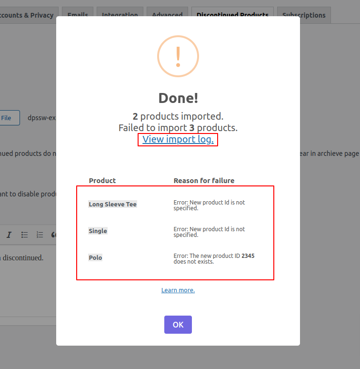
Task: Switch to the Accounts & Privacy tab
Action: tap(28, 15)
